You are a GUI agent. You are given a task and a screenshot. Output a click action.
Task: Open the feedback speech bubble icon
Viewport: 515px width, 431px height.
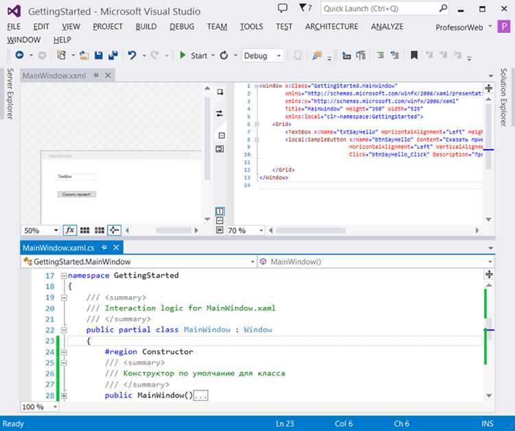[x=282, y=8]
